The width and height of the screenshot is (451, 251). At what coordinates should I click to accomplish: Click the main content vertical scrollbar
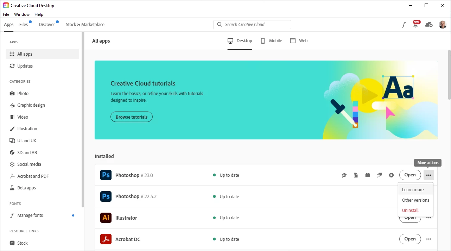(449, 75)
